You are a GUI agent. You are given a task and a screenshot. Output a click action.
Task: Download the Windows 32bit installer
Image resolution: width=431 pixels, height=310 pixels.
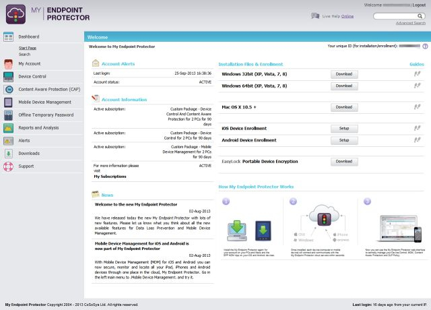[344, 74]
